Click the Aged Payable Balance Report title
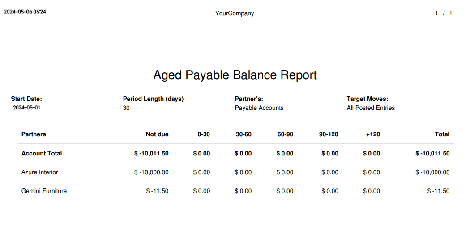Screen dimensions: 470x226 [x=235, y=75]
